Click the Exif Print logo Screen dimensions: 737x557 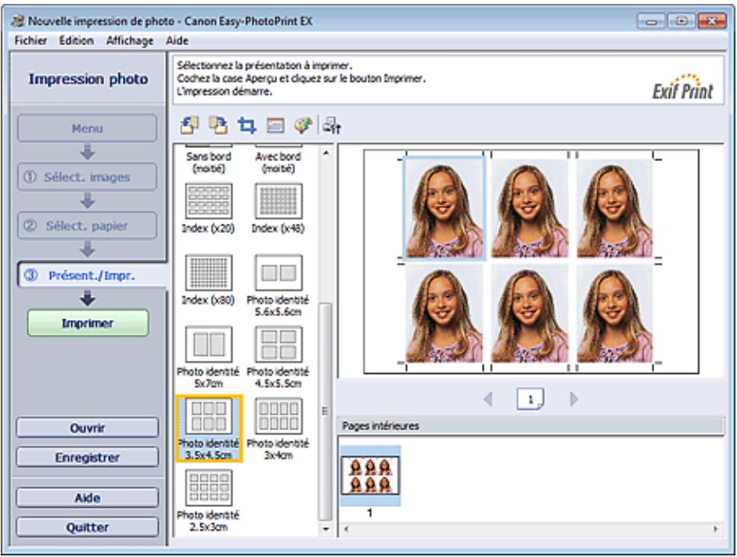(x=683, y=87)
